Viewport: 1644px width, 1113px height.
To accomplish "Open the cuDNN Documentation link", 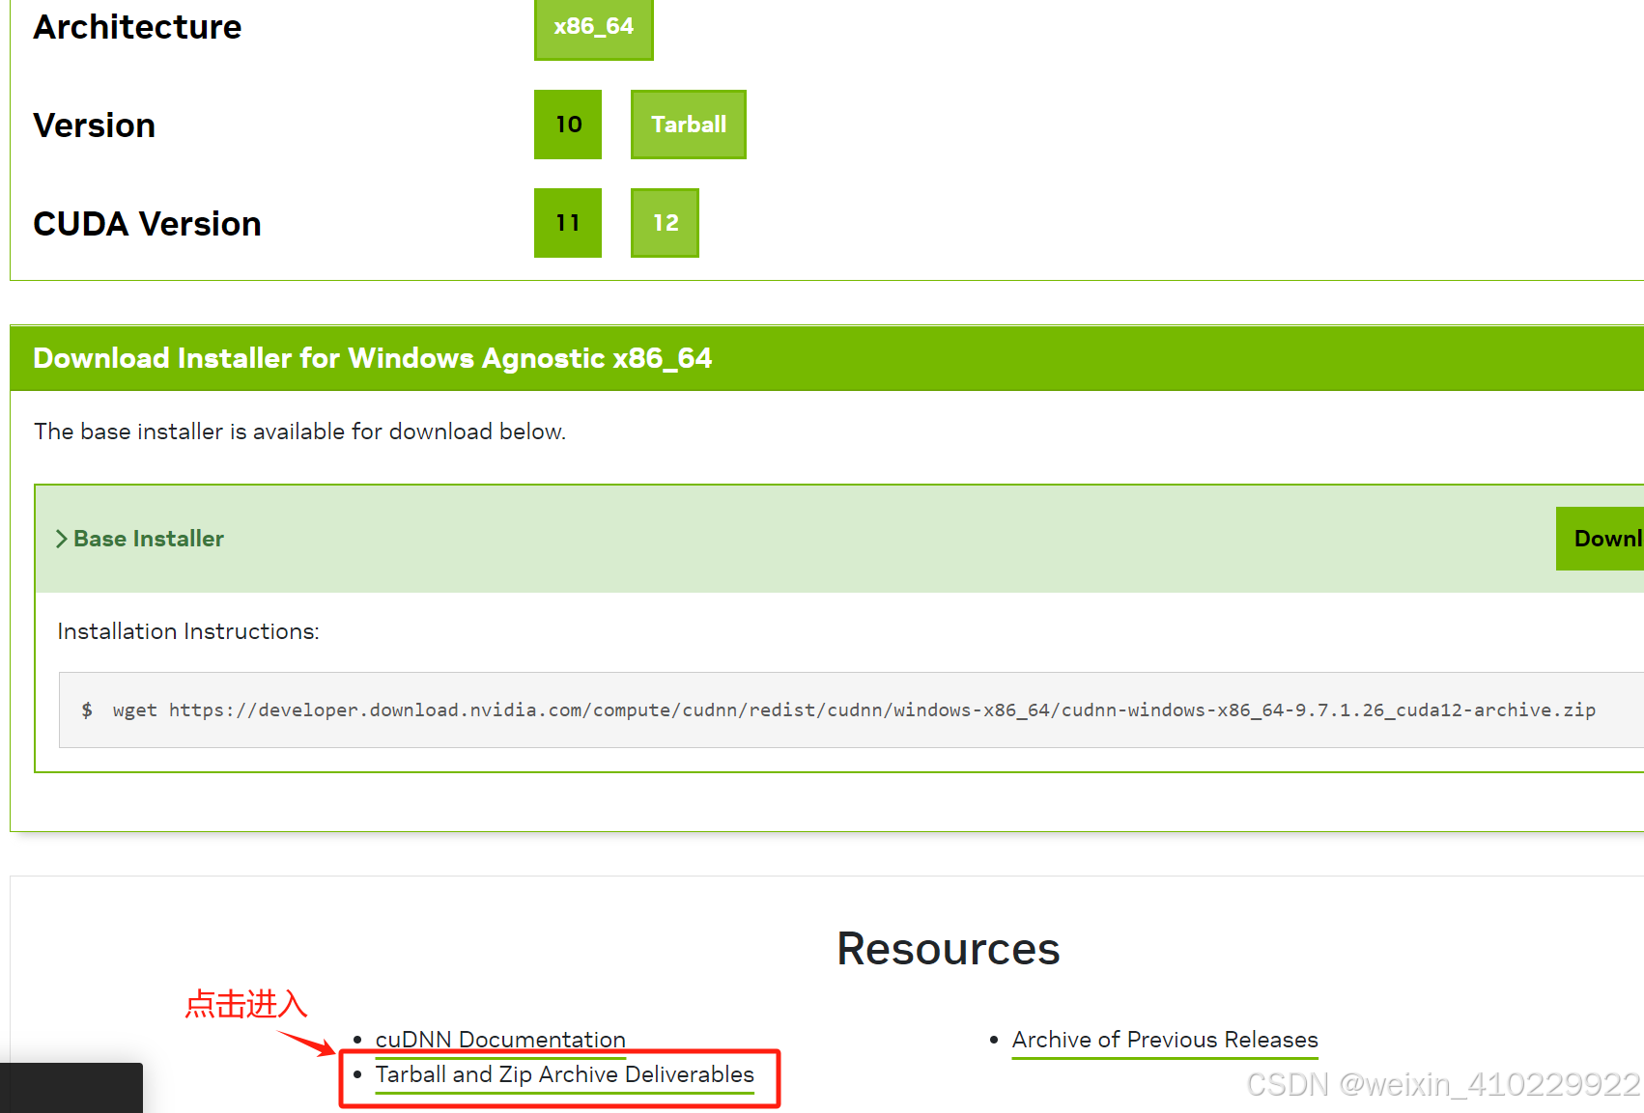I will coord(499,1040).
